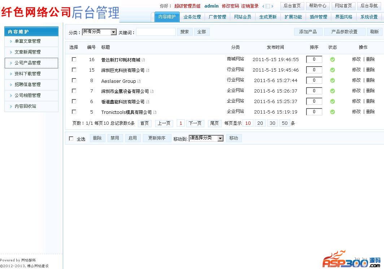Switch to the 网站会员 tab
Screen dimensions: 384x269
[243, 17]
